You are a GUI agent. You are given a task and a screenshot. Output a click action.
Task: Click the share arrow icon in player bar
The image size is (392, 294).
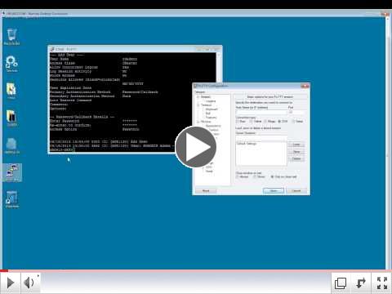point(361,283)
